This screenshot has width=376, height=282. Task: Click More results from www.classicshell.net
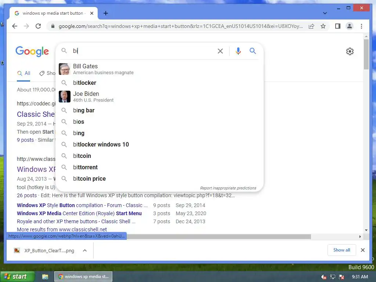click(62, 229)
